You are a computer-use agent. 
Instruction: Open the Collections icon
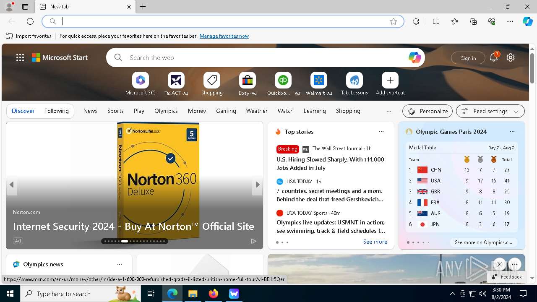coord(473,21)
